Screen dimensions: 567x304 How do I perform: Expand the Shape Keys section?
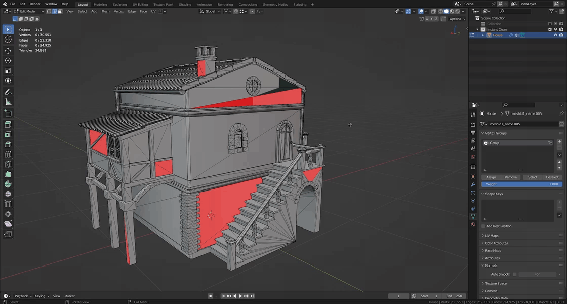(x=496, y=194)
